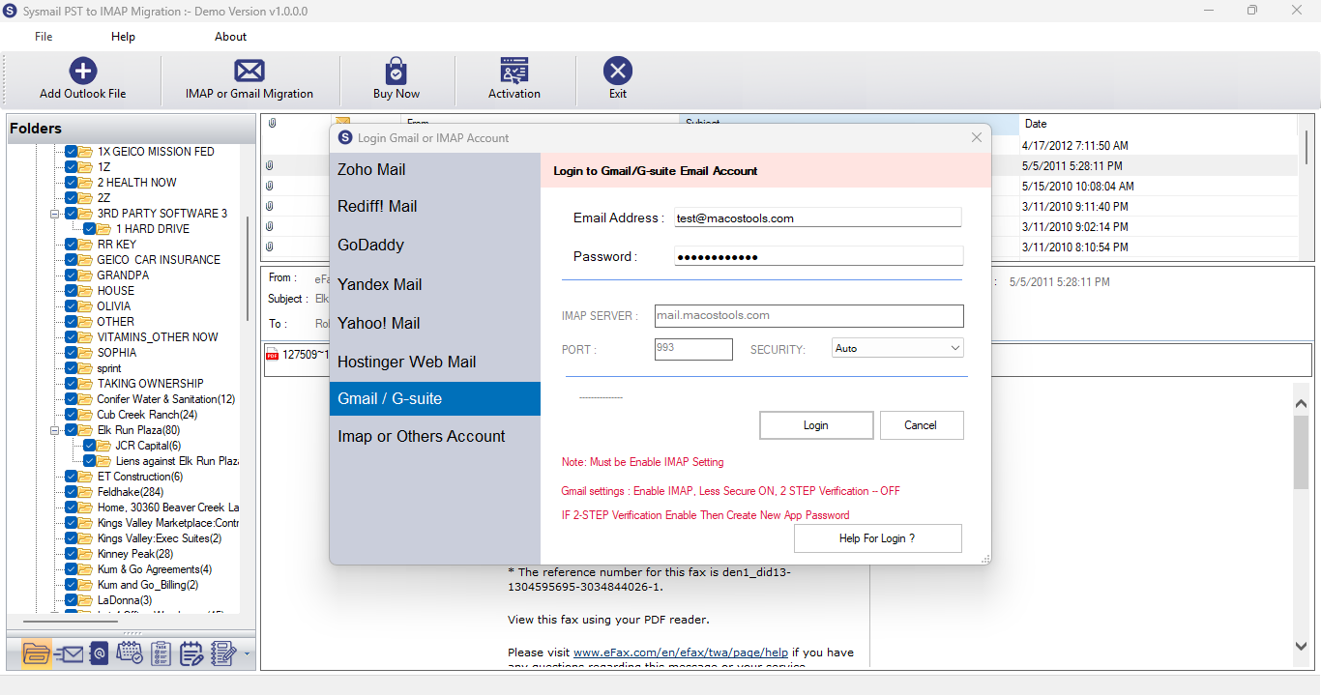Viewport: 1321px width, 696px height.
Task: Click the message preview vertical scrollbar thumb
Action: tap(1301, 451)
